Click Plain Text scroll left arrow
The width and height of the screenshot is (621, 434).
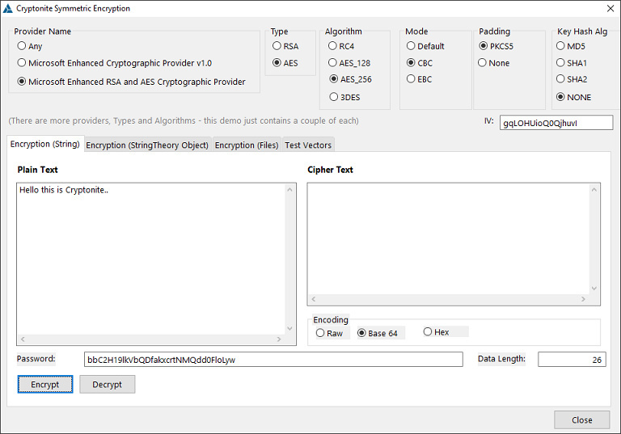23,339
